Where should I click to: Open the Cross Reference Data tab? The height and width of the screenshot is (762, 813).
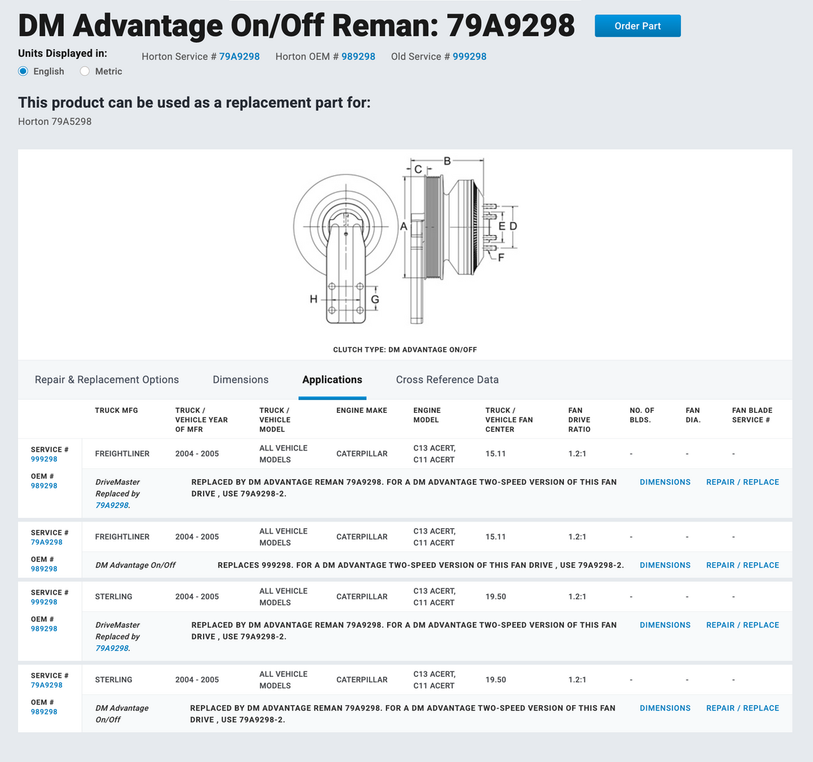click(x=447, y=379)
